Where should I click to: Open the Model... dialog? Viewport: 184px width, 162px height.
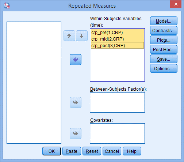(x=164, y=21)
